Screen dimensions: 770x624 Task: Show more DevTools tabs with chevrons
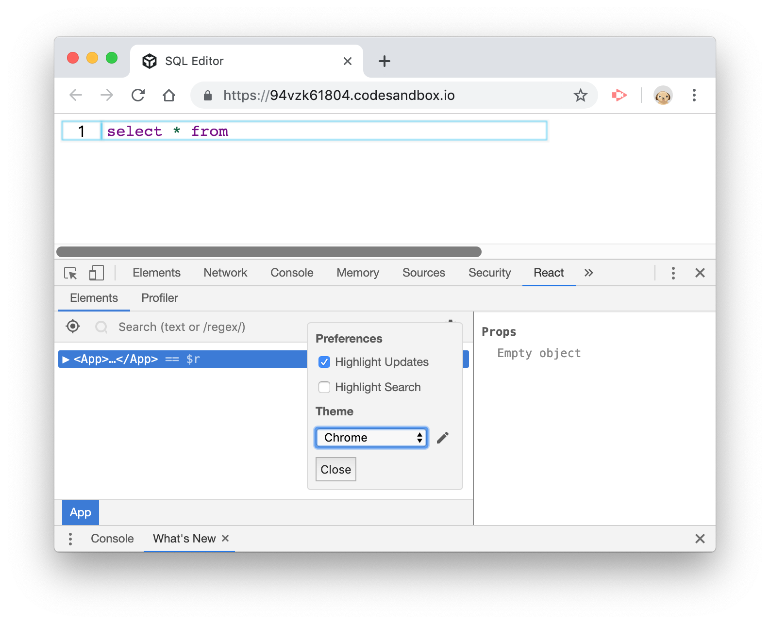coord(588,273)
